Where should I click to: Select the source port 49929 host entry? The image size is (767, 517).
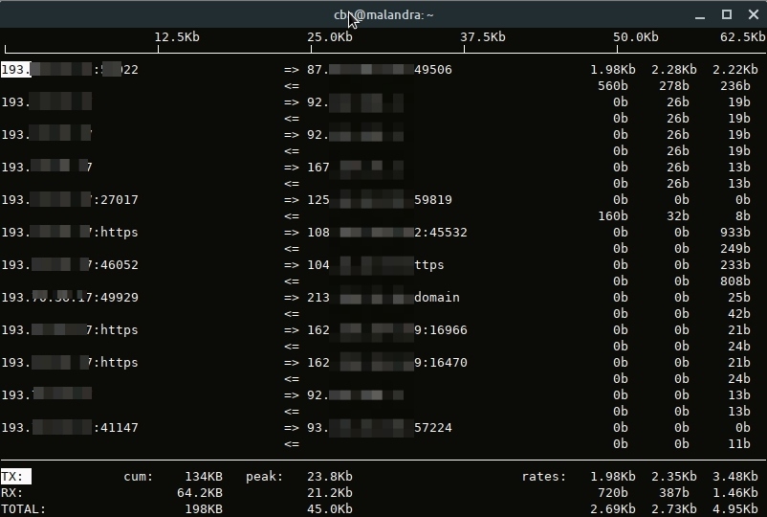[x=70, y=298]
